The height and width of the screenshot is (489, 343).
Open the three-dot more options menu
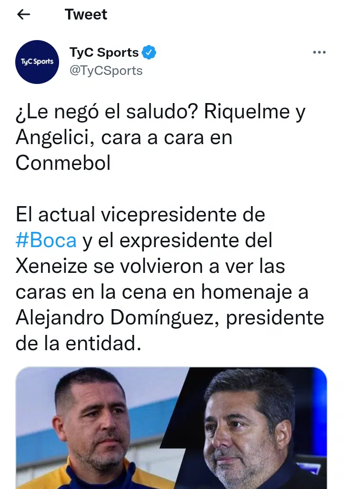319,52
